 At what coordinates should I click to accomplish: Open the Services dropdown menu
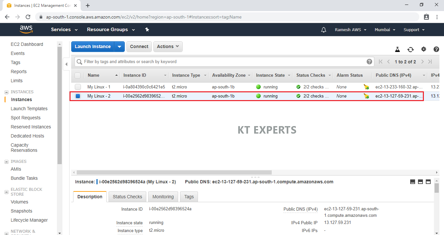(x=64, y=30)
